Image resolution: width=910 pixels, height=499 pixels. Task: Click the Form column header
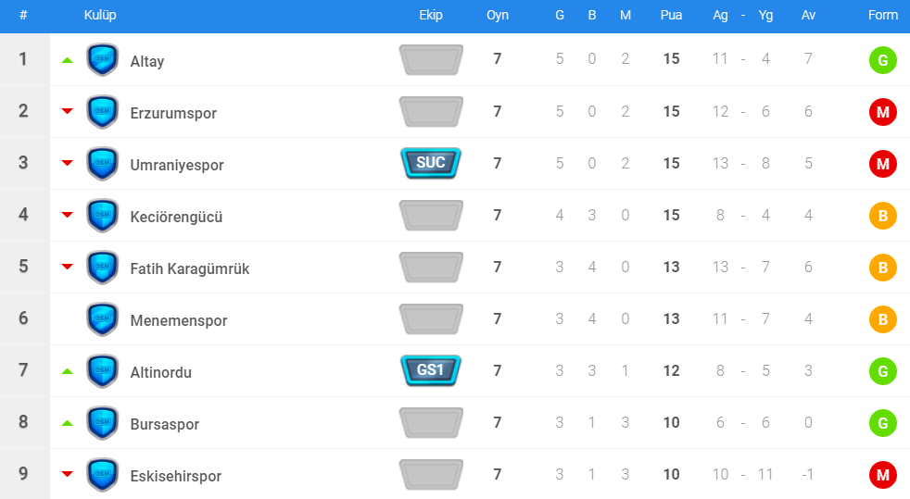click(883, 16)
